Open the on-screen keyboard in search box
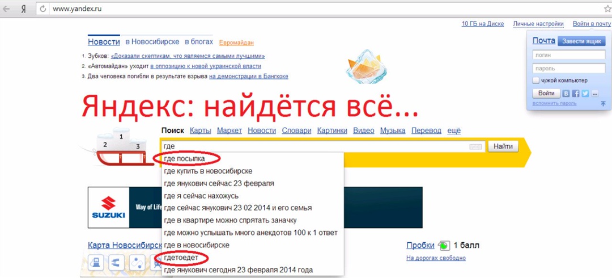 tap(475, 147)
